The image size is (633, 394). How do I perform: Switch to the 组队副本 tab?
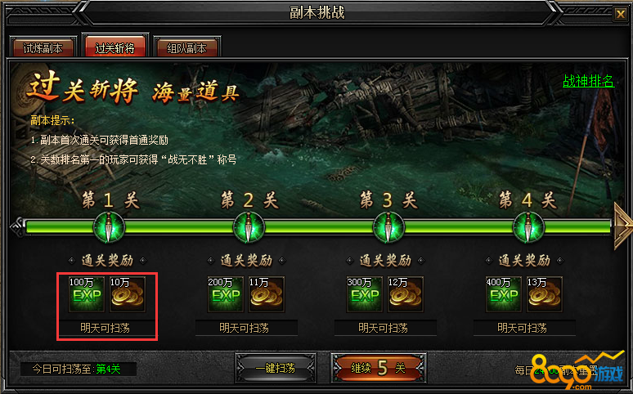(187, 47)
